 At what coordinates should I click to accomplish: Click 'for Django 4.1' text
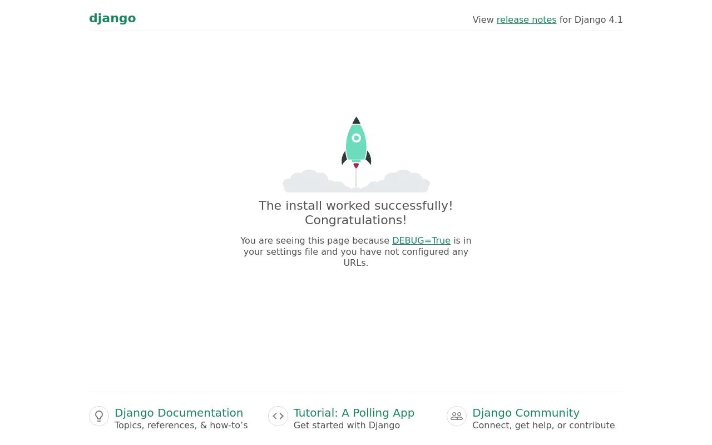pos(591,20)
